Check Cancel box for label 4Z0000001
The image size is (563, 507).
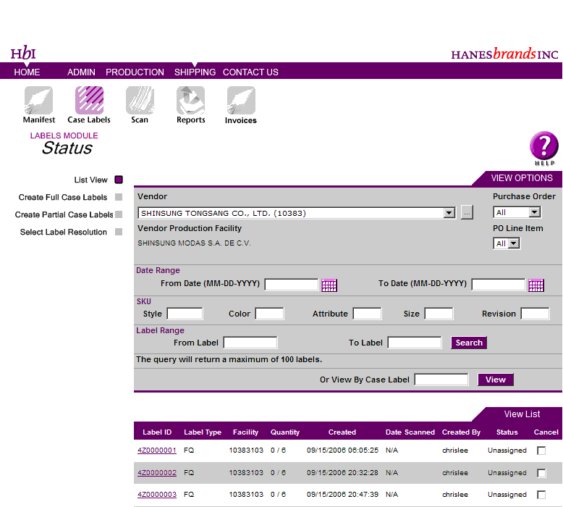click(541, 451)
